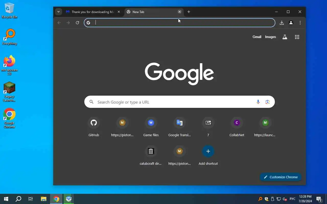327x204 pixels.
Task: Open Windows taskbar search
Action: (x=18, y=199)
